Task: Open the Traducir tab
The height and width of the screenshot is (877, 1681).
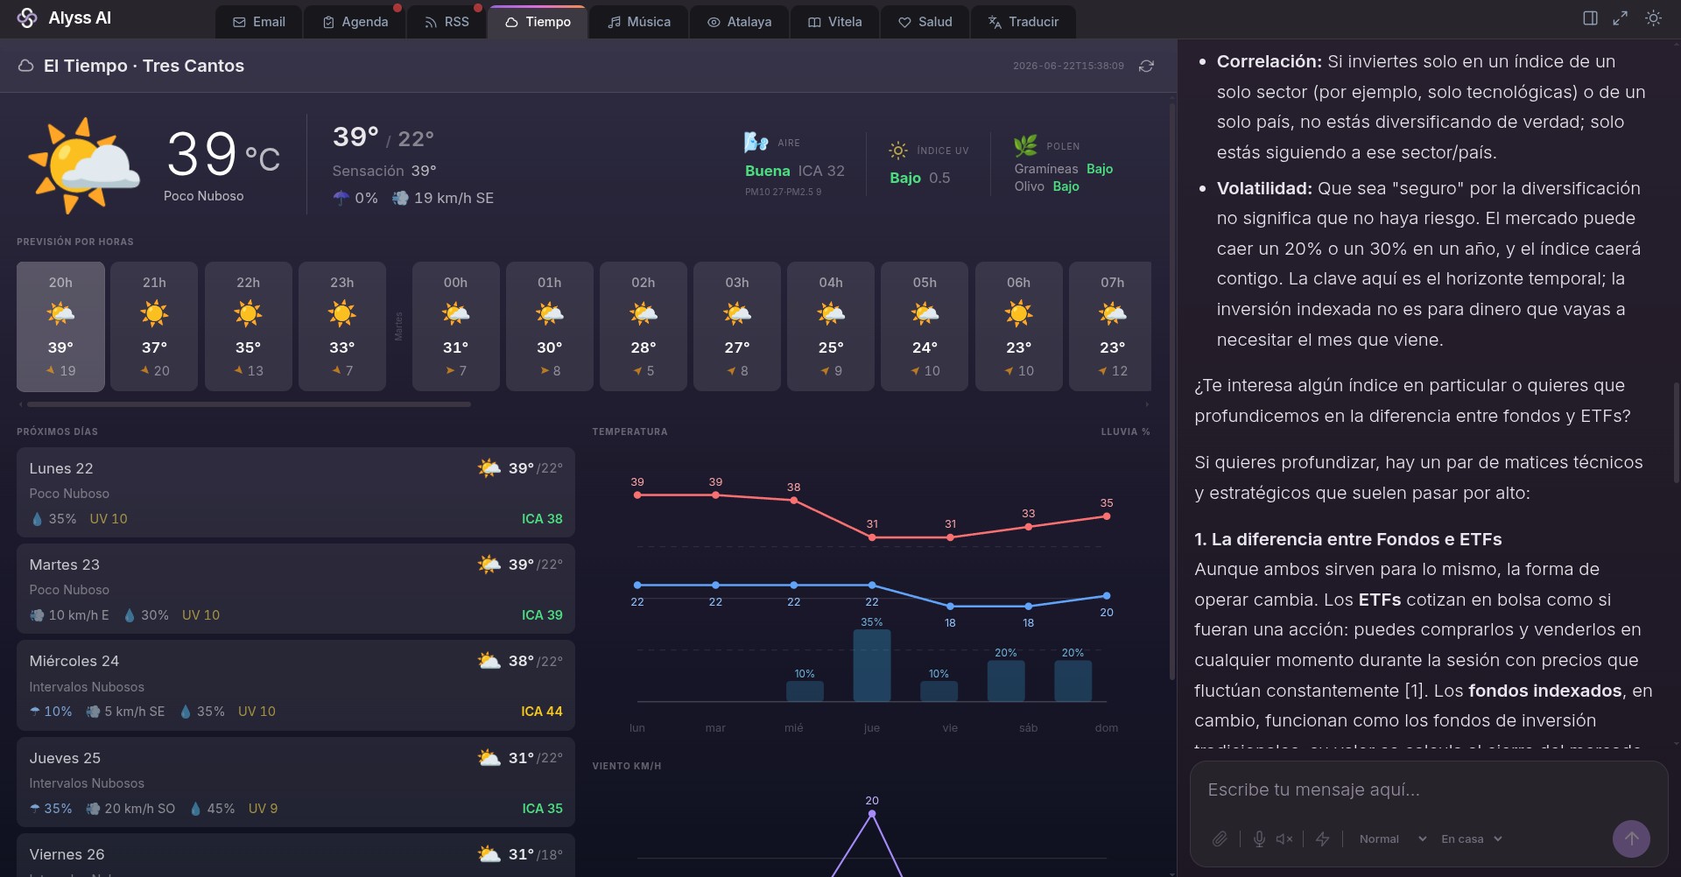Action: (x=1023, y=22)
